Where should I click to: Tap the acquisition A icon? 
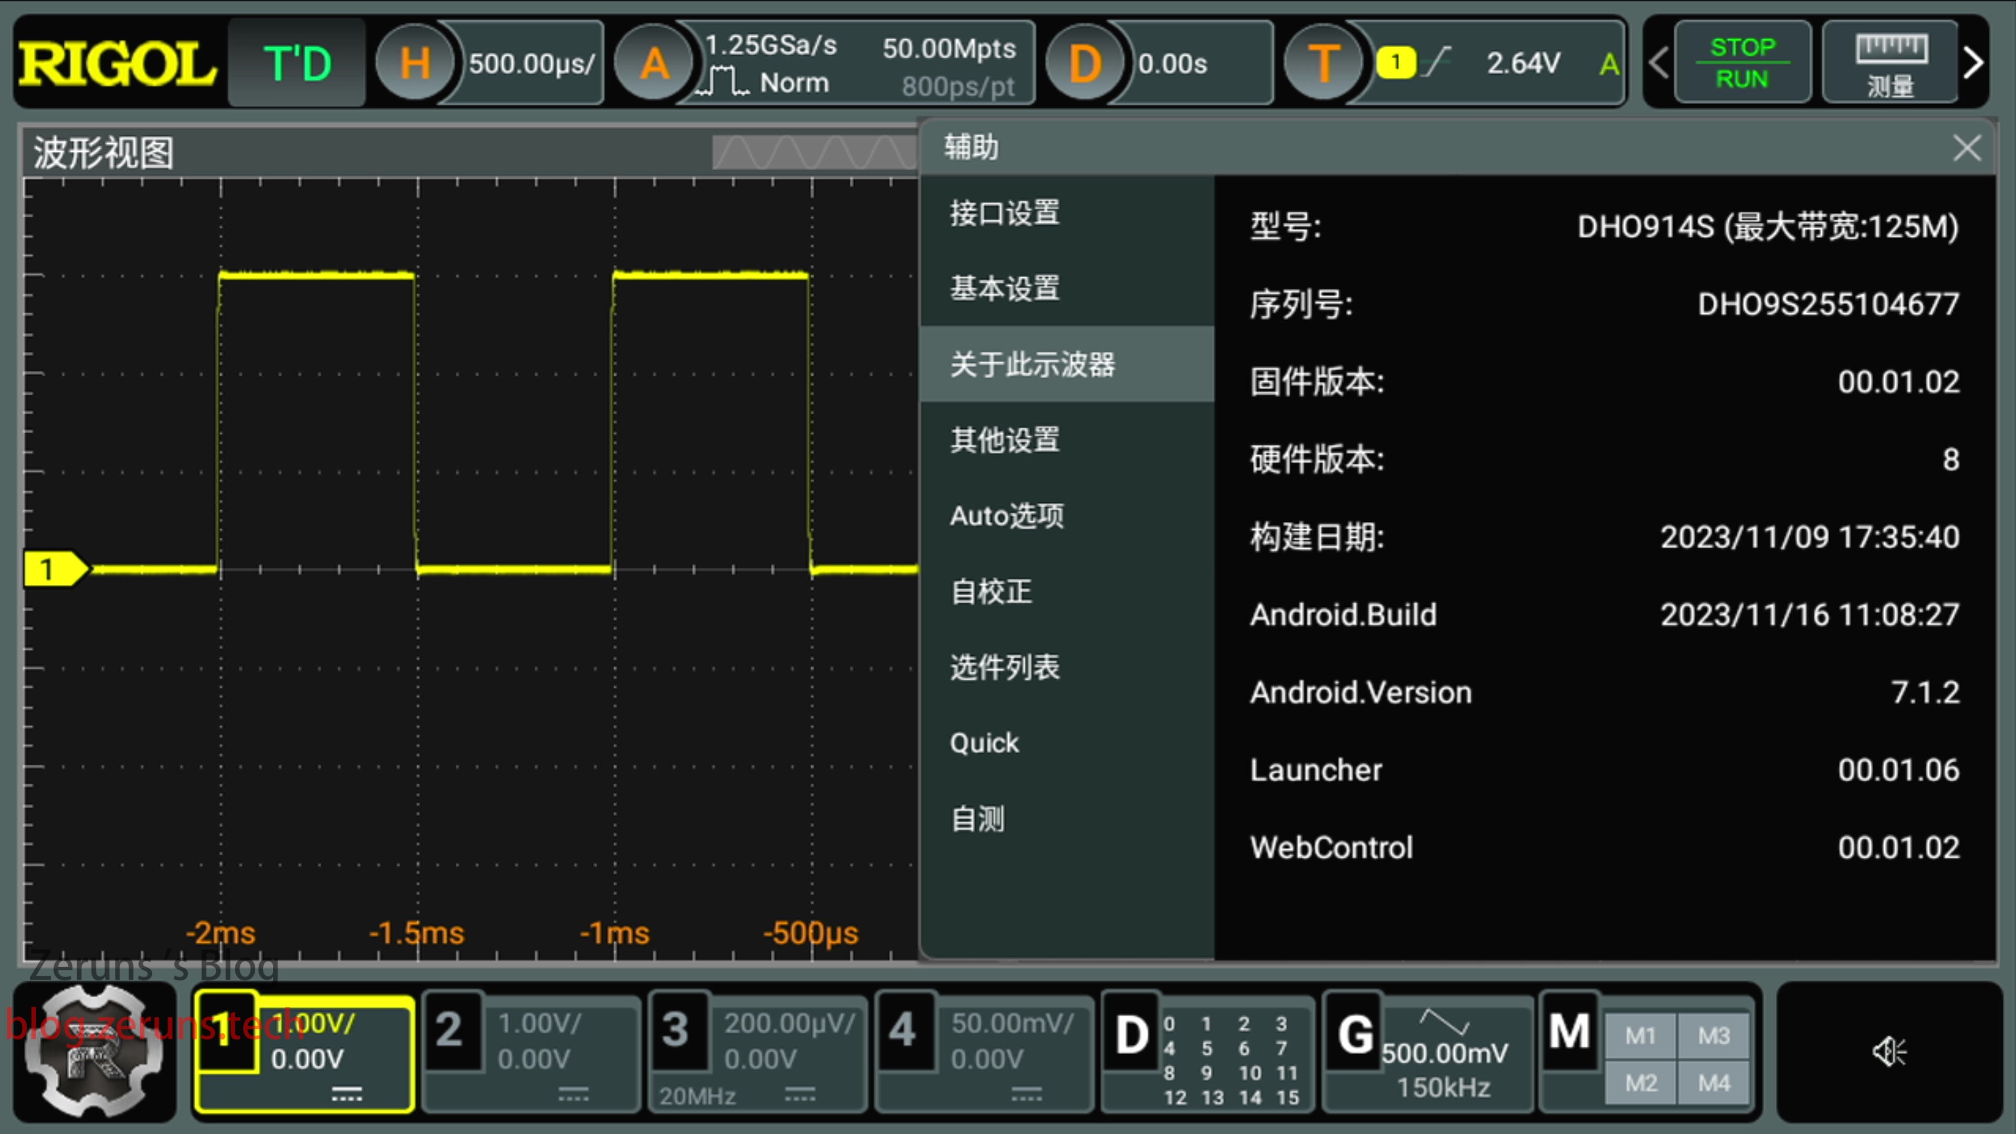point(654,62)
